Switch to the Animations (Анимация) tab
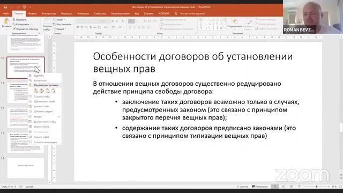This screenshot has width=343, height=193. pyautogui.click(x=83, y=13)
